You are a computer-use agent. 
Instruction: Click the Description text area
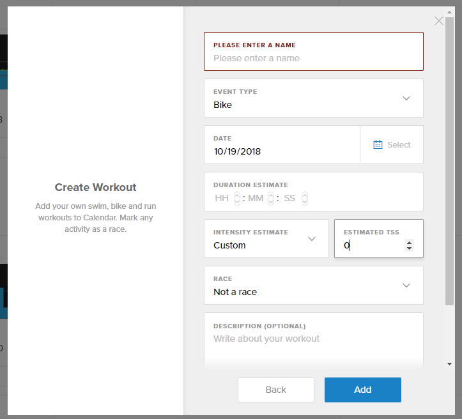(x=314, y=340)
